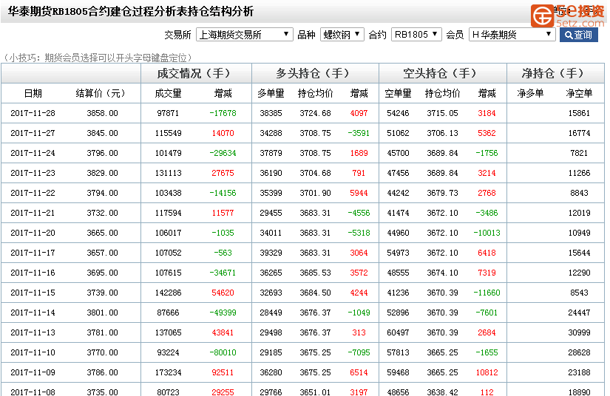Click long average price 3724.68
This screenshot has width=610, height=396.
(315, 113)
